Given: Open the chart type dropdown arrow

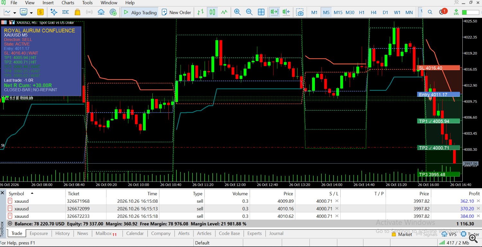Looking at the screenshot, I should (15, 13).
